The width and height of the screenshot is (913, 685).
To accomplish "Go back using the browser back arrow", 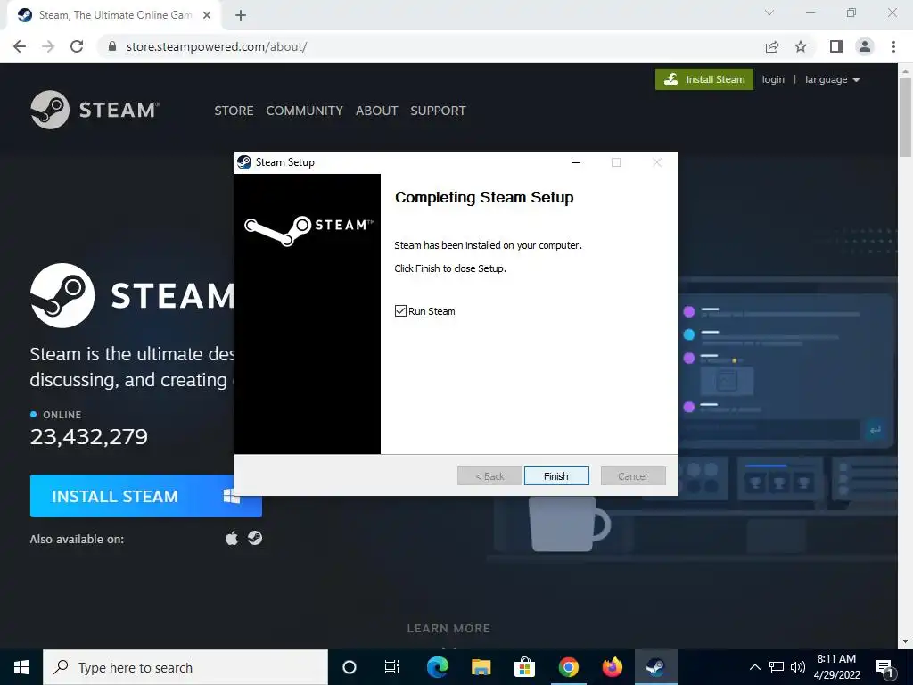I will (20, 46).
